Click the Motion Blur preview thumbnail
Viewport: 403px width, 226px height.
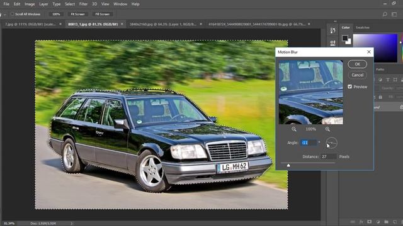point(310,92)
